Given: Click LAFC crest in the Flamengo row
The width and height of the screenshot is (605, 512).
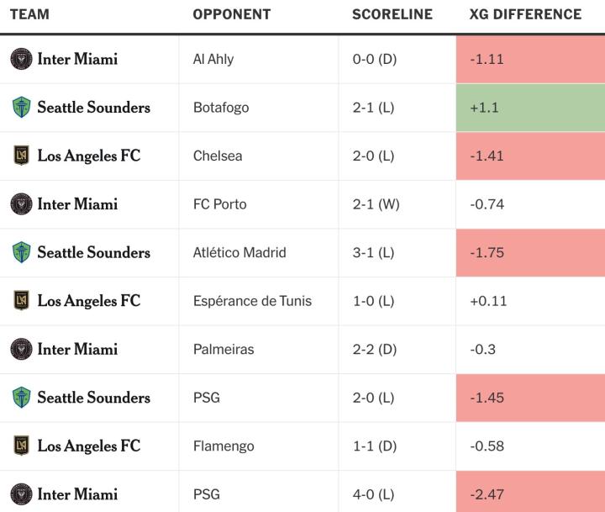Looking at the screenshot, I should point(21,446).
